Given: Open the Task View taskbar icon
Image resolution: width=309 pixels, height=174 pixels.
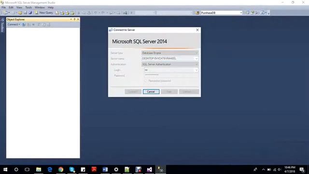Looking at the screenshot, I should point(27,170).
